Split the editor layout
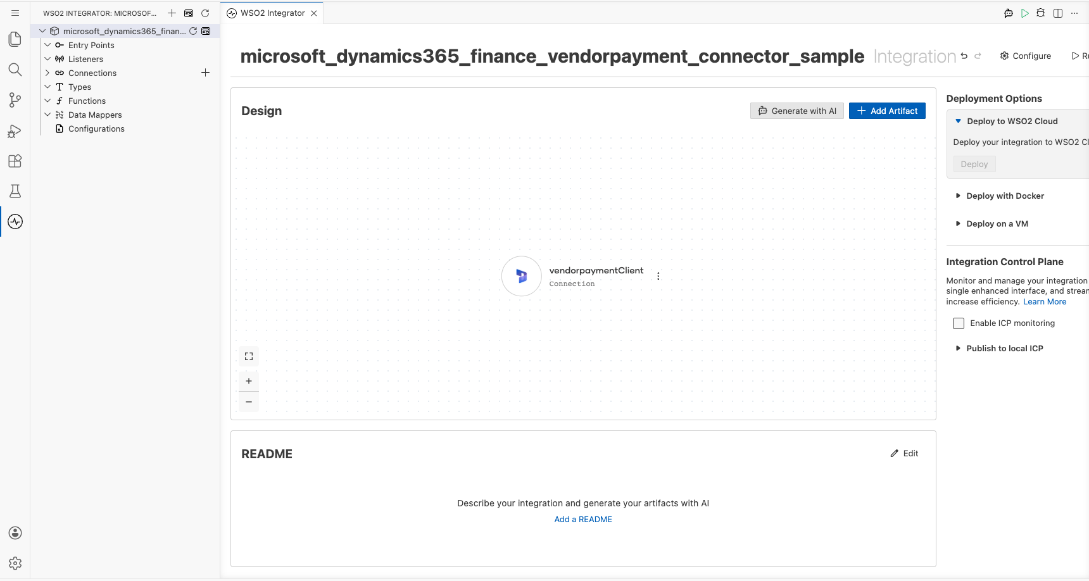The image size is (1089, 581). [1058, 13]
